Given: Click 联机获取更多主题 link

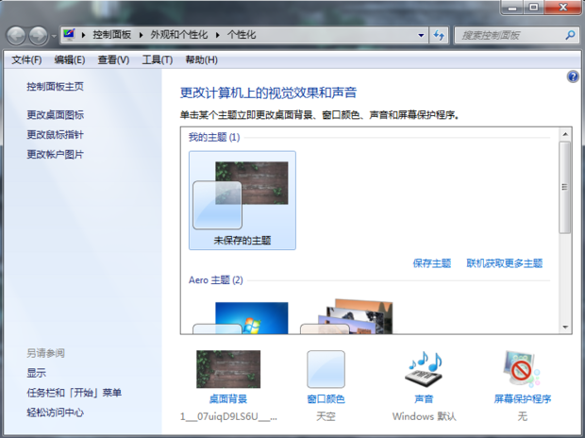Looking at the screenshot, I should click(x=505, y=263).
